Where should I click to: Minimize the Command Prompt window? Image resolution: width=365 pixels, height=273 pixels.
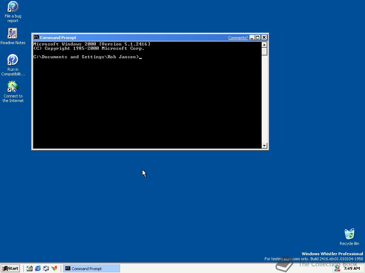tap(252, 37)
